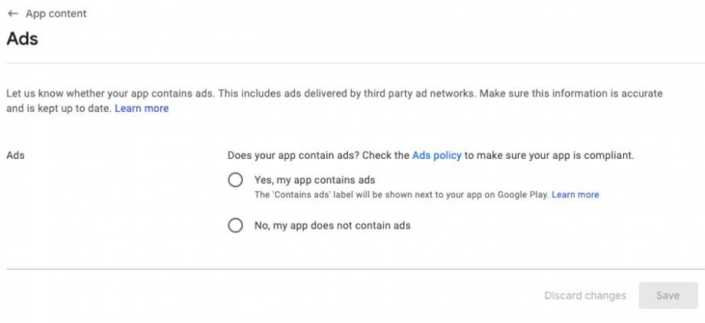This screenshot has width=705, height=323.
Task: Click the Ads page heading
Action: [x=22, y=38]
